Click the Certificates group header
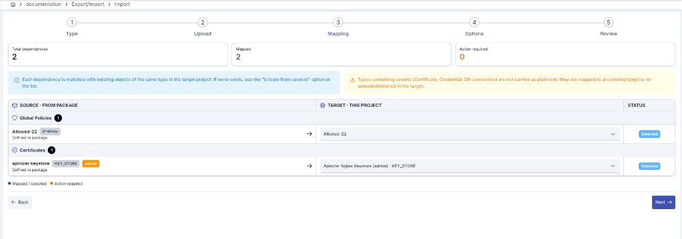The width and height of the screenshot is (682, 239). pos(341,150)
